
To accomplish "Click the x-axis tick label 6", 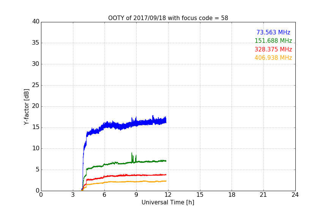I will (104, 195).
